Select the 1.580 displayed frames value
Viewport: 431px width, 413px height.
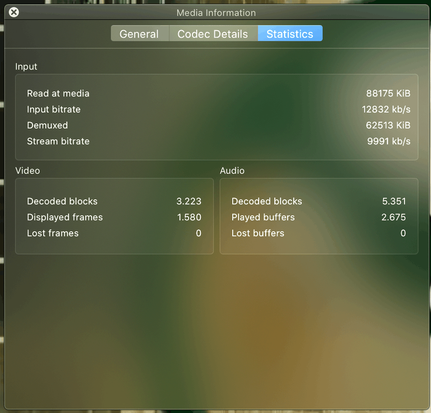click(189, 218)
